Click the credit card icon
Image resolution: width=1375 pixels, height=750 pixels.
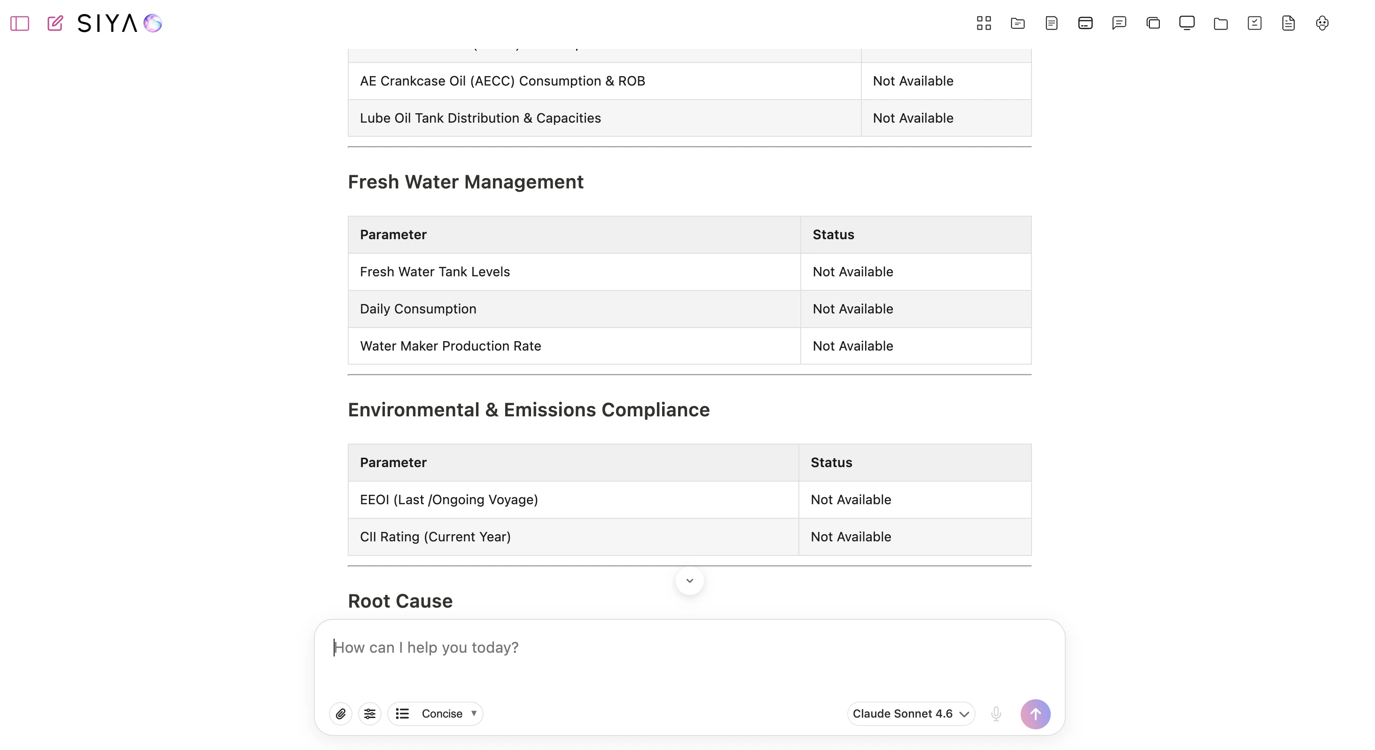pyautogui.click(x=1085, y=23)
